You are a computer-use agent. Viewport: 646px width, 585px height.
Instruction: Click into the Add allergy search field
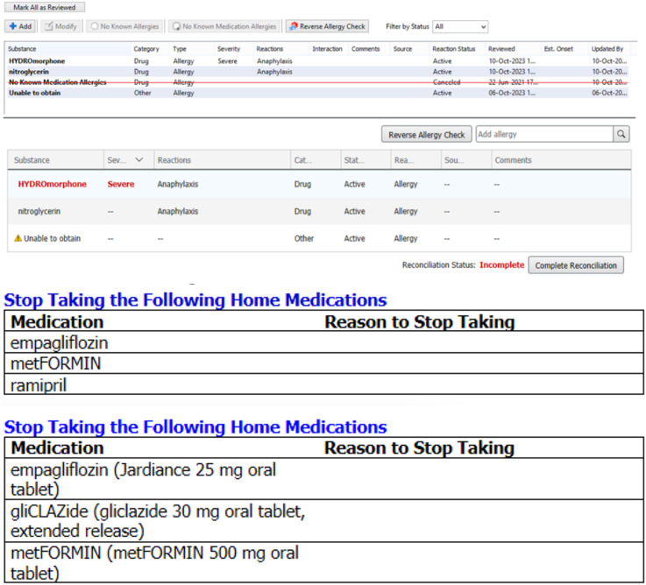[x=543, y=135]
